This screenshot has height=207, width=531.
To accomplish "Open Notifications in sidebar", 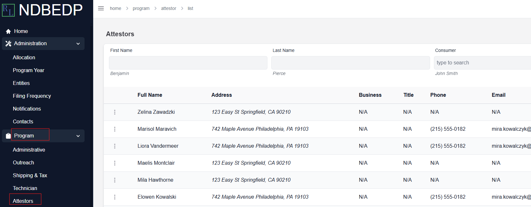I will click(x=27, y=109).
